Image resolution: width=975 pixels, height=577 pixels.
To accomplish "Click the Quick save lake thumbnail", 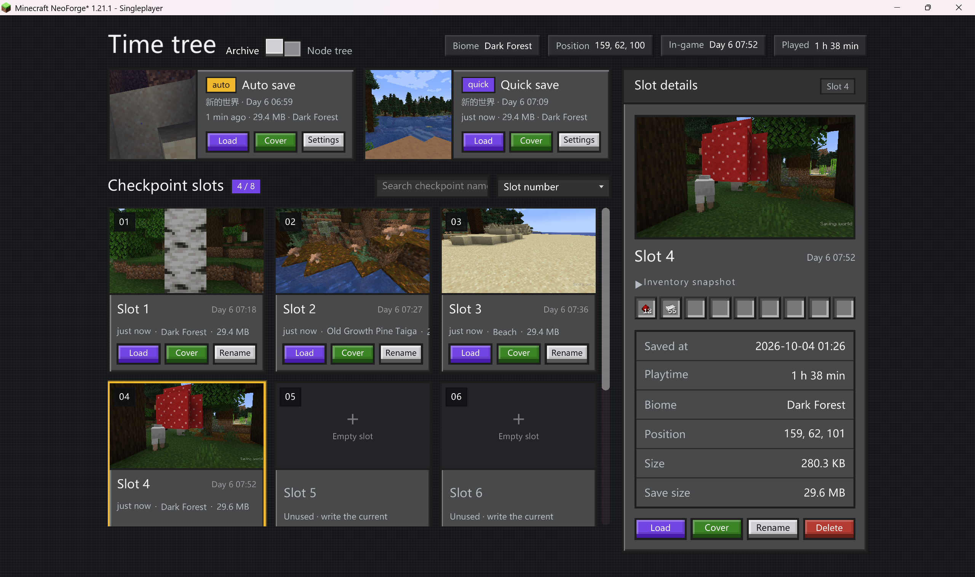I will pos(408,114).
